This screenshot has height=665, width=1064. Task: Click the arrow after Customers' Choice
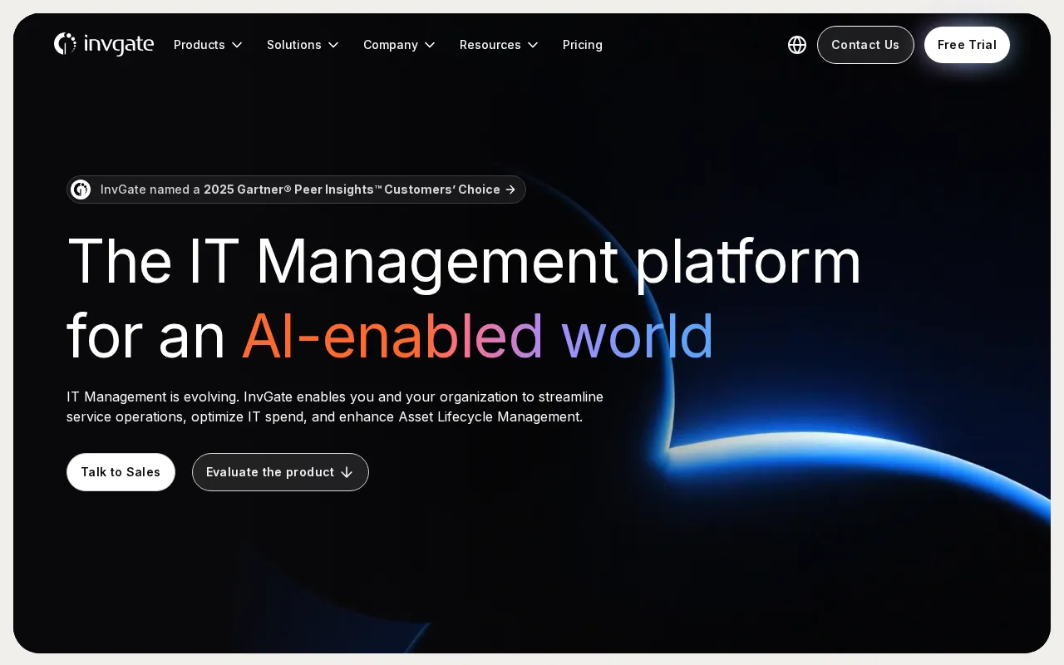click(510, 190)
